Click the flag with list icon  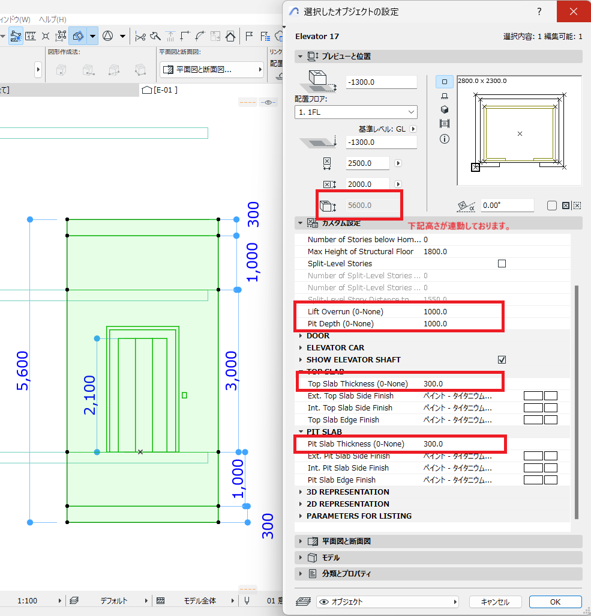(x=265, y=37)
